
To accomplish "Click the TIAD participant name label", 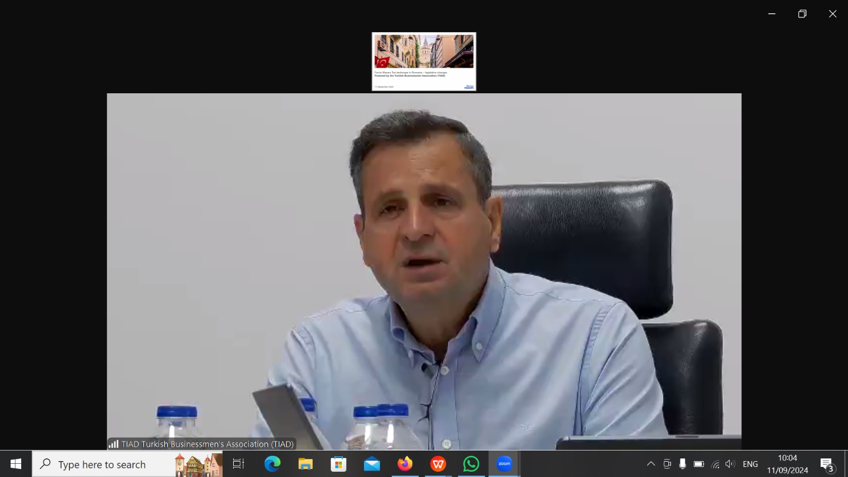I will (x=207, y=444).
